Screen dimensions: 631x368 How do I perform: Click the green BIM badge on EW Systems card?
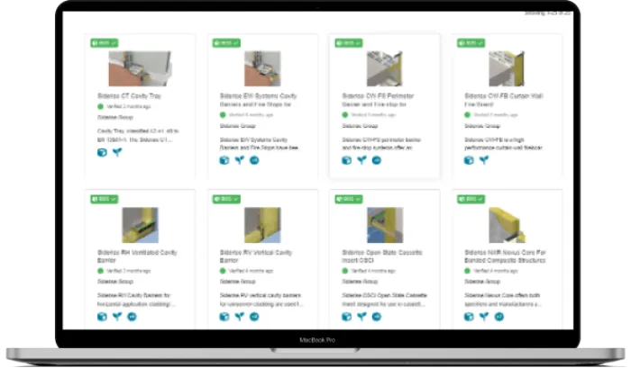pos(226,43)
